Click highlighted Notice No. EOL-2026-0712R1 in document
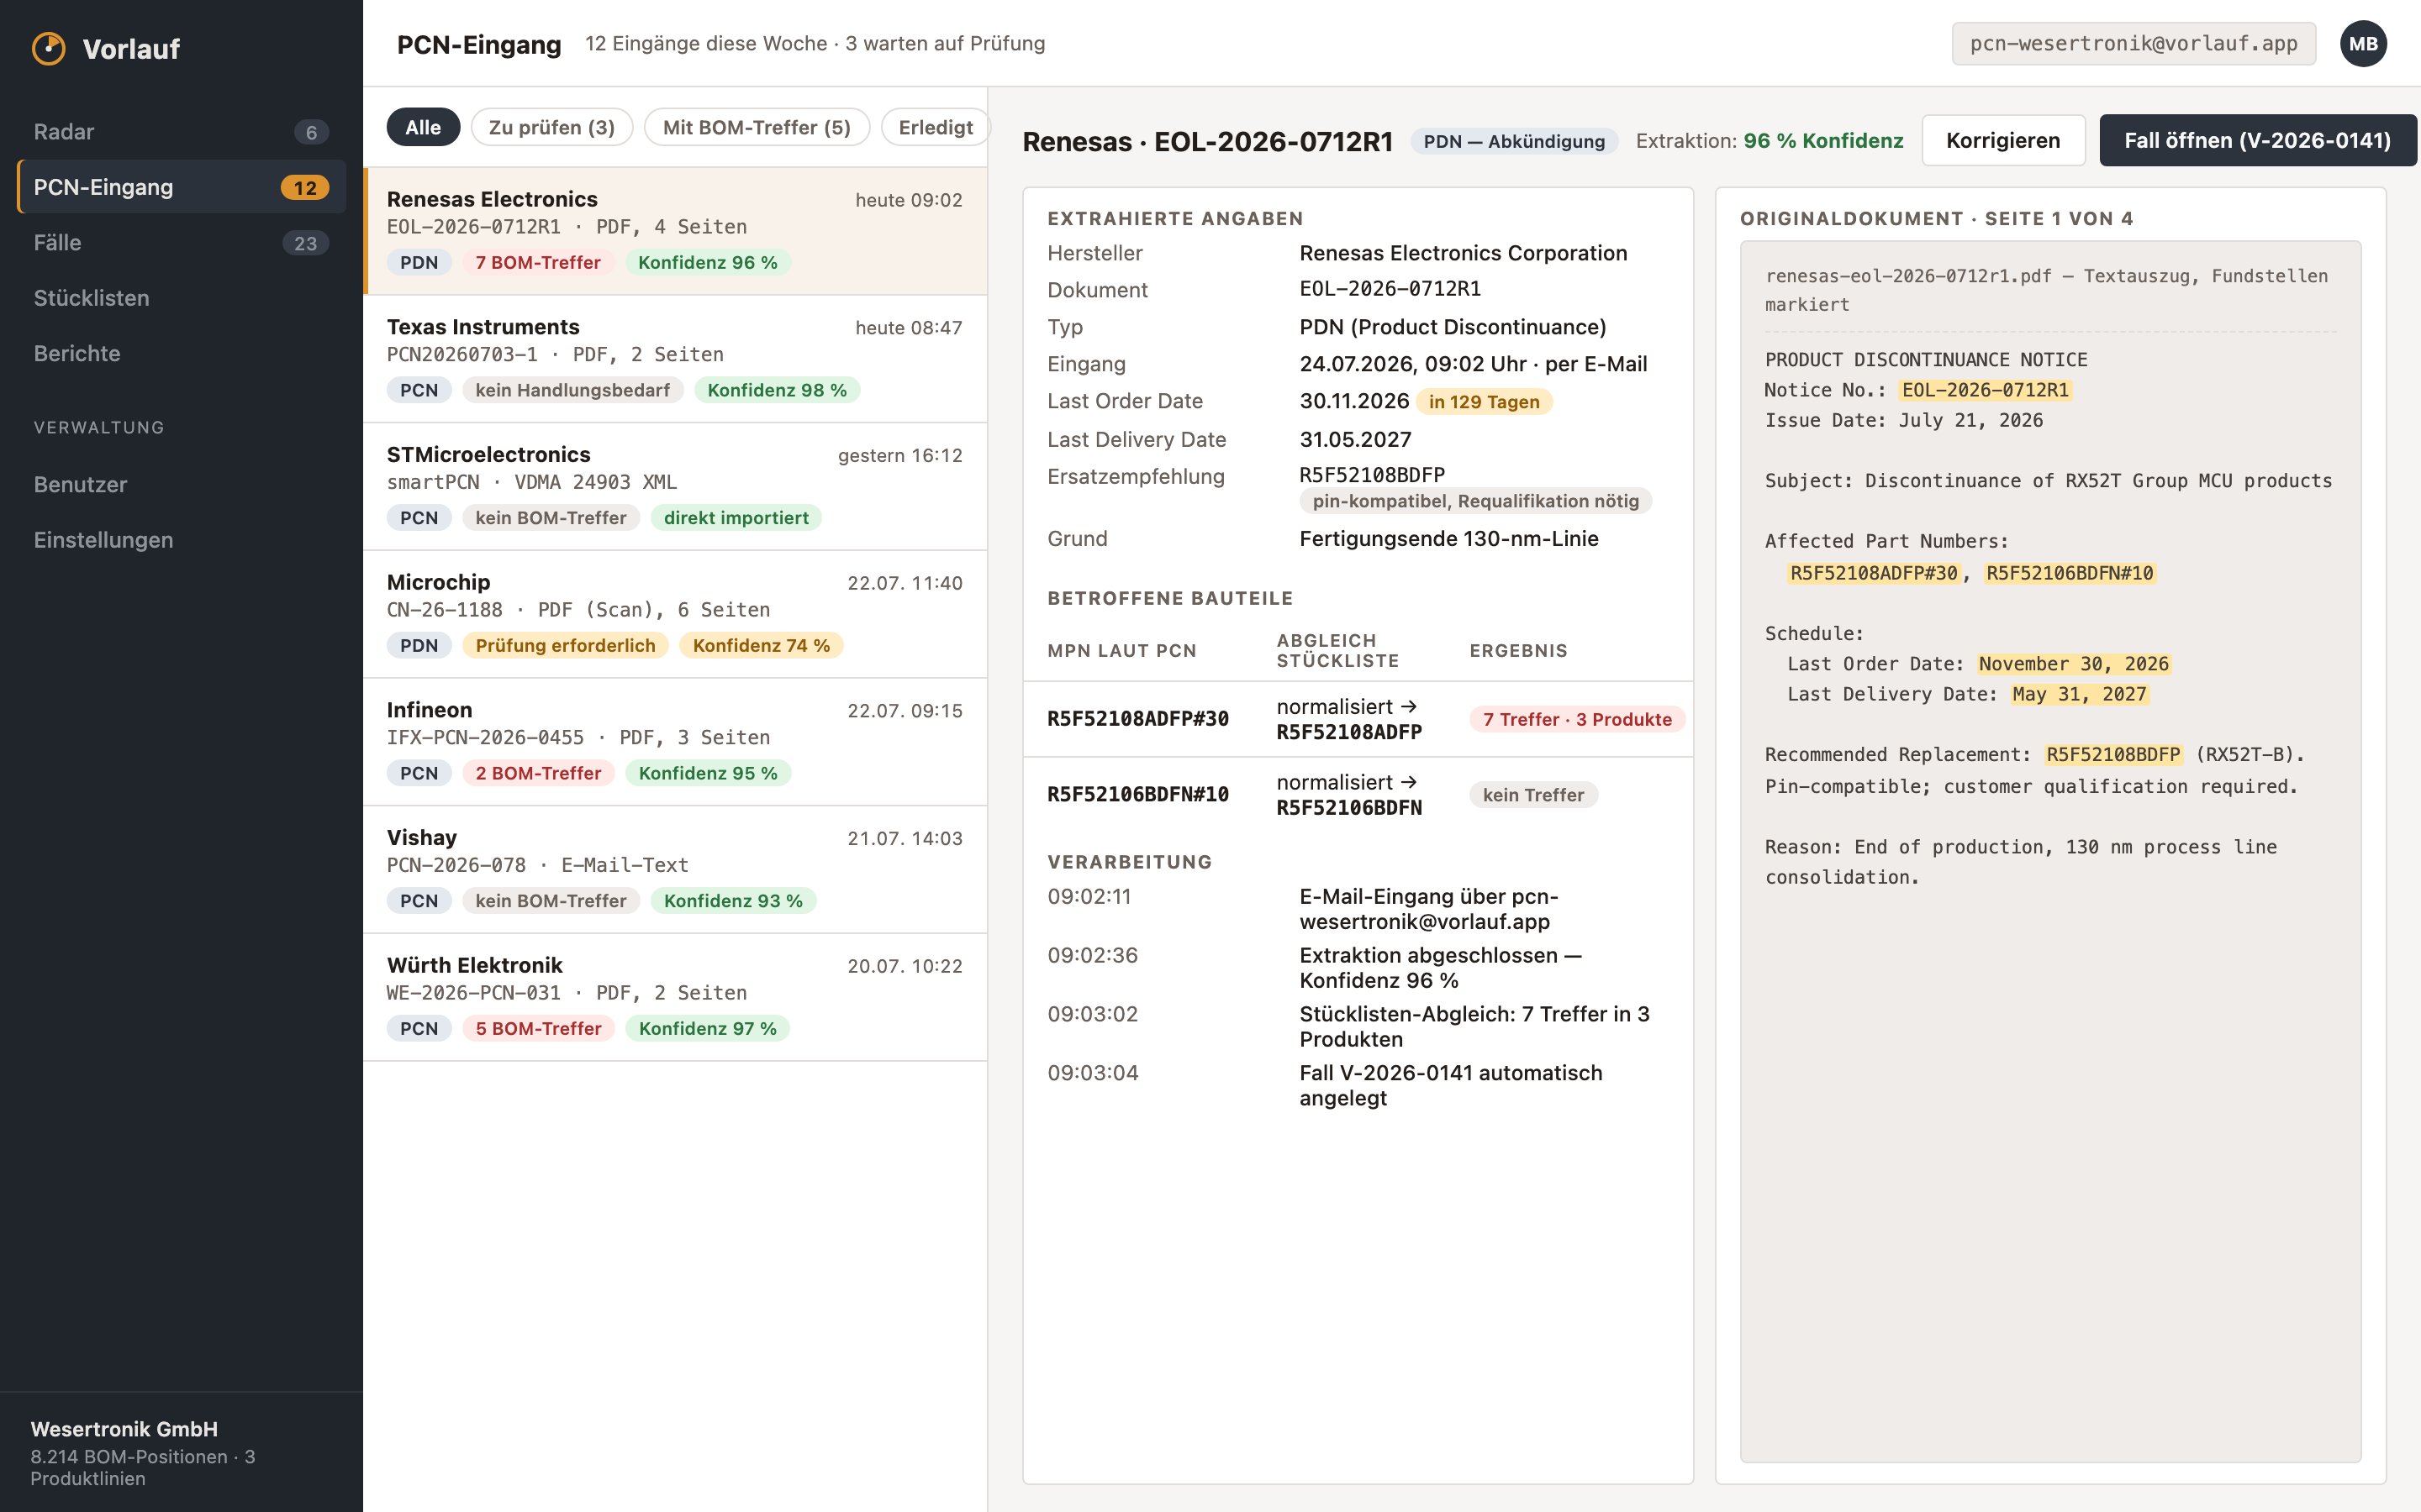The height and width of the screenshot is (1512, 2421). [x=1985, y=390]
